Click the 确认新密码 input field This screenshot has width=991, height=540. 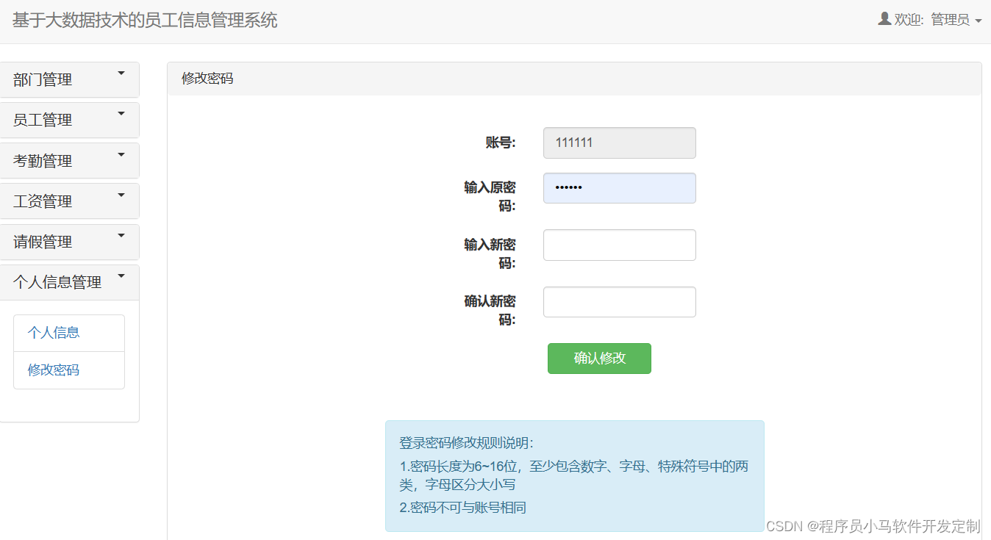619,301
